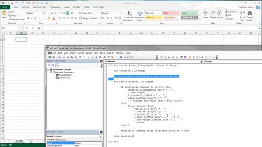Image resolution: width=262 pixels, height=147 pixels.
Task: Select ThisWorkbook in project tree
Action: click(65, 78)
